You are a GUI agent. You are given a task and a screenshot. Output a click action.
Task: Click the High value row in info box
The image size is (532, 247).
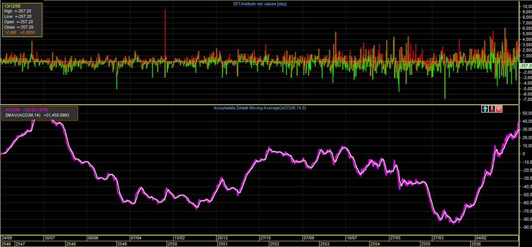coord(18,11)
